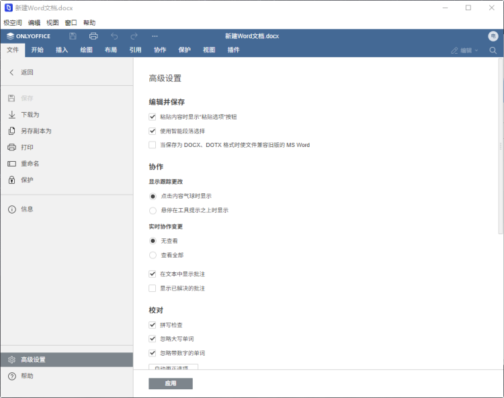Enable 显示已解决的批注 checkbox
Image resolution: width=504 pixels, height=398 pixels.
[153, 289]
